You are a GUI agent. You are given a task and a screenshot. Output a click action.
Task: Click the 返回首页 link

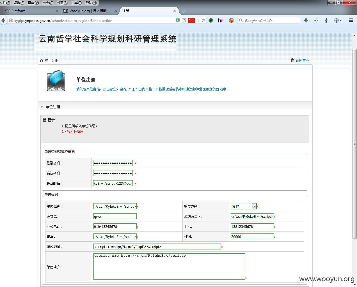pos(302,61)
